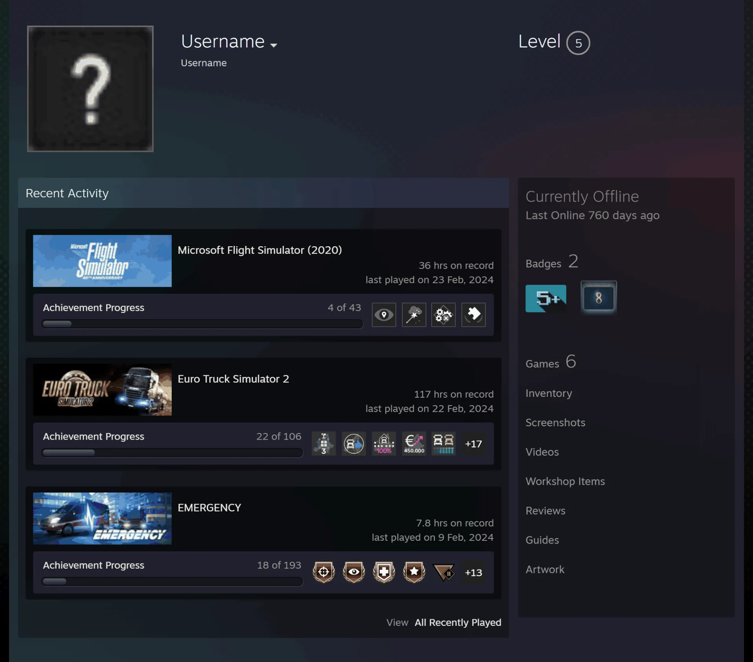
Task: Open the EMERGENCY game title link
Action: [x=209, y=507]
